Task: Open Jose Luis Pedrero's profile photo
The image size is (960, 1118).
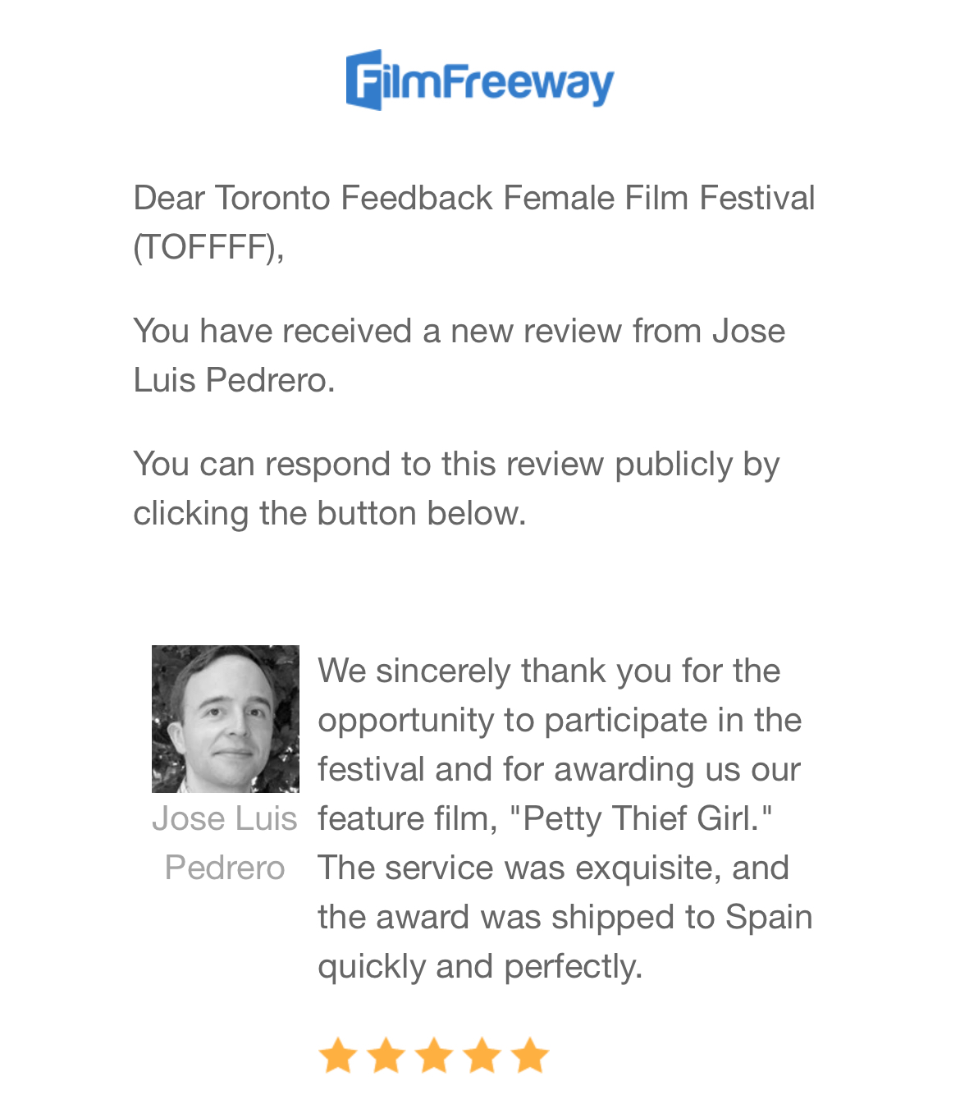Action: [x=225, y=718]
